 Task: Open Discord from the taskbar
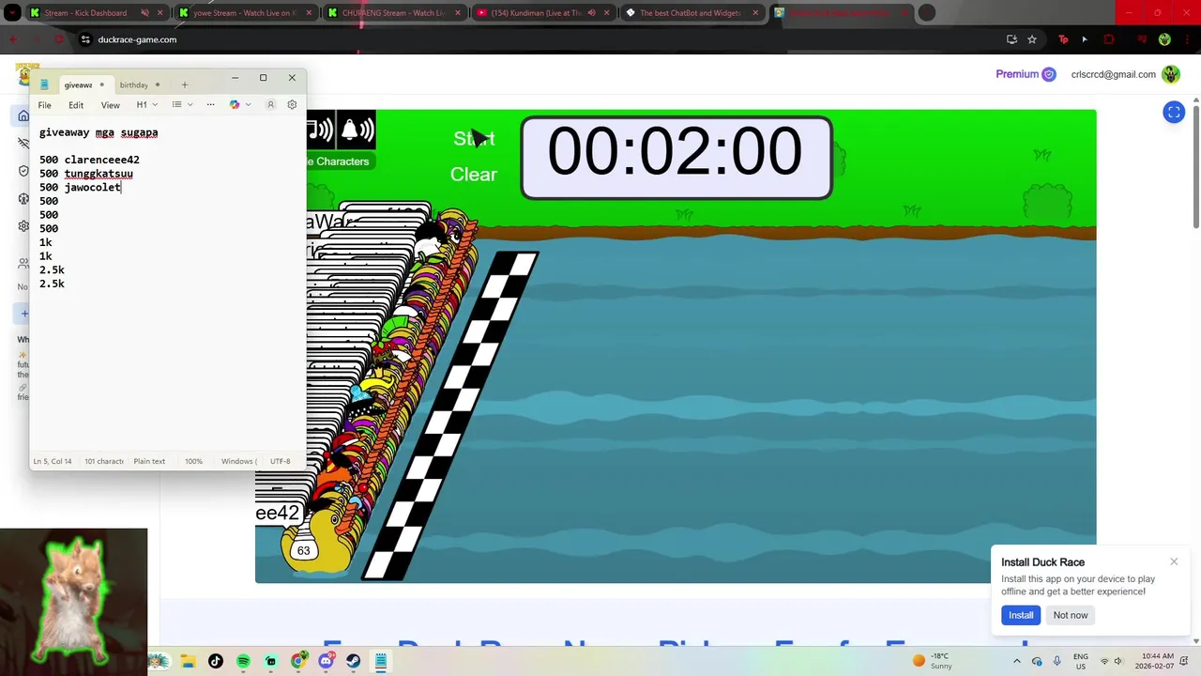(326, 661)
